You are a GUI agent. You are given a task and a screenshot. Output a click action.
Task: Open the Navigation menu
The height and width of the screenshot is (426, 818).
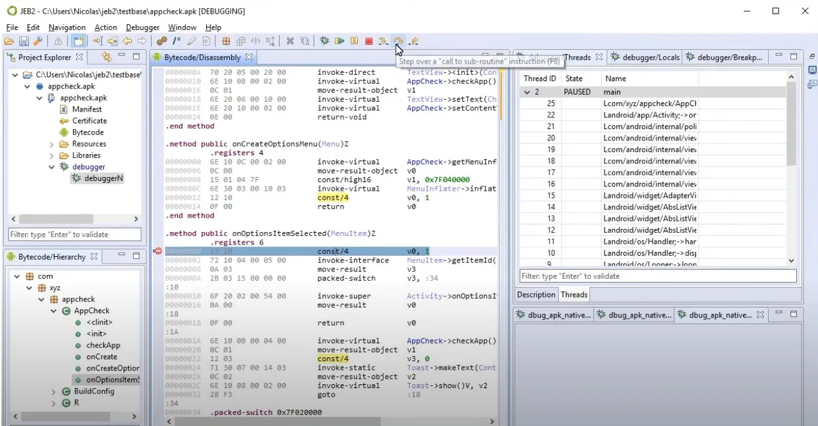[x=67, y=27]
